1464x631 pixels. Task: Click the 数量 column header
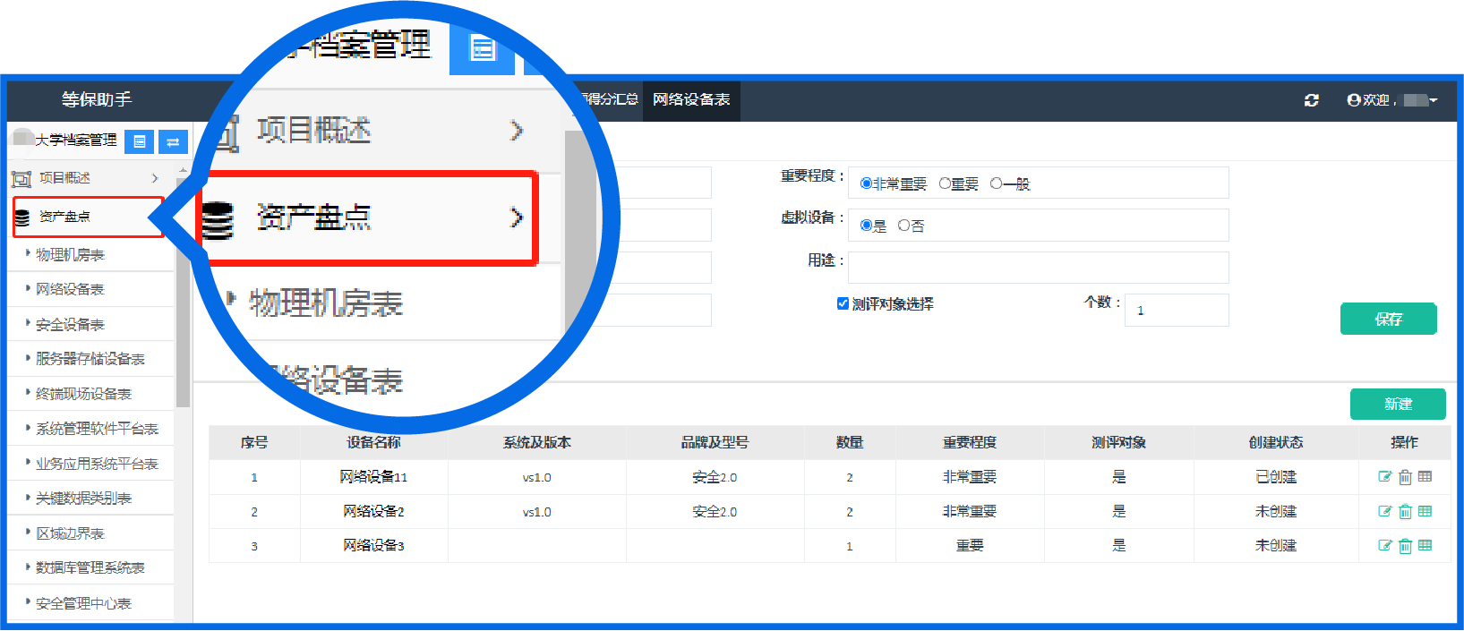click(x=850, y=442)
